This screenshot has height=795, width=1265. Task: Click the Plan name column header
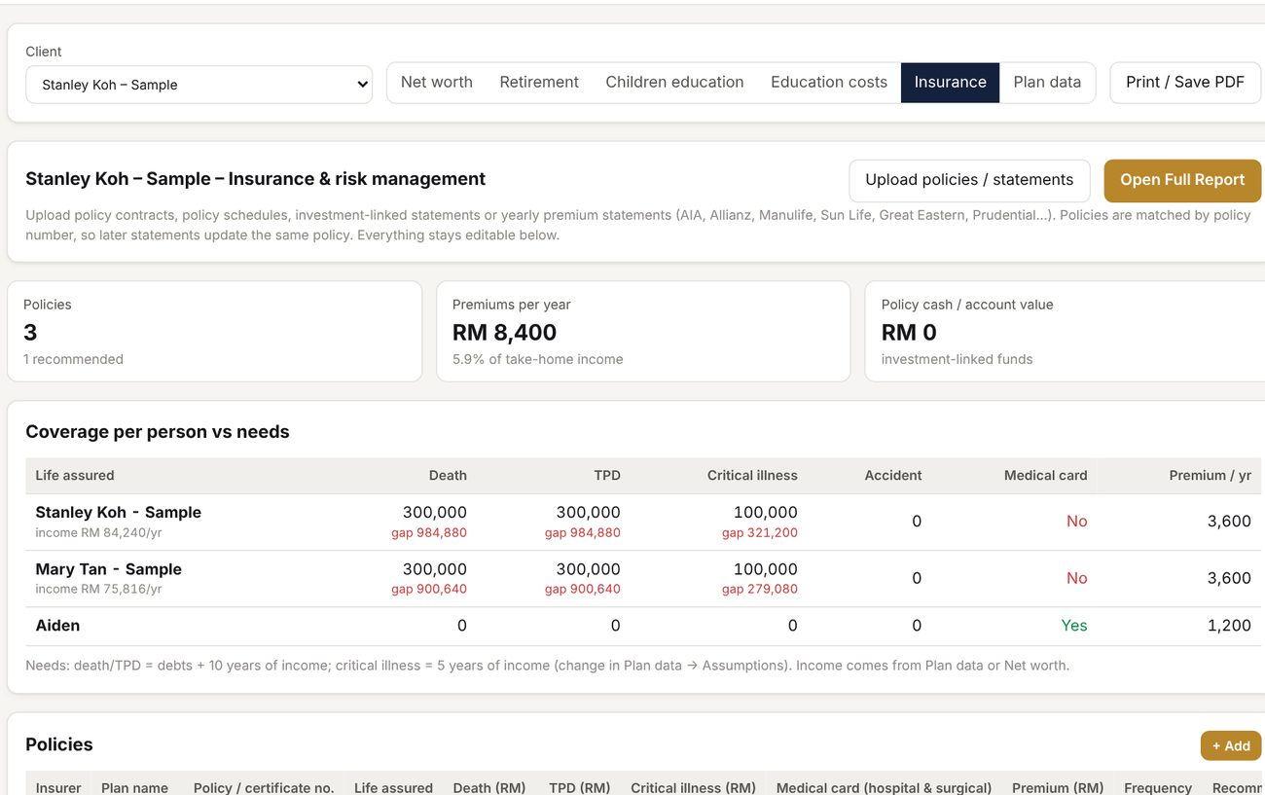tap(134, 788)
